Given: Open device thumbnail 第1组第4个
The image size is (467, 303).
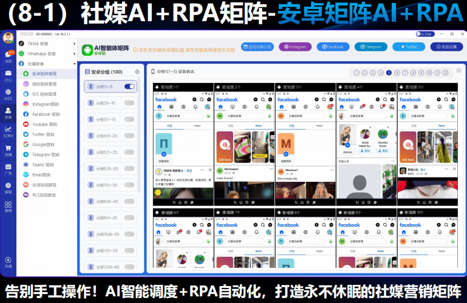Looking at the screenshot, I should coord(366,144).
